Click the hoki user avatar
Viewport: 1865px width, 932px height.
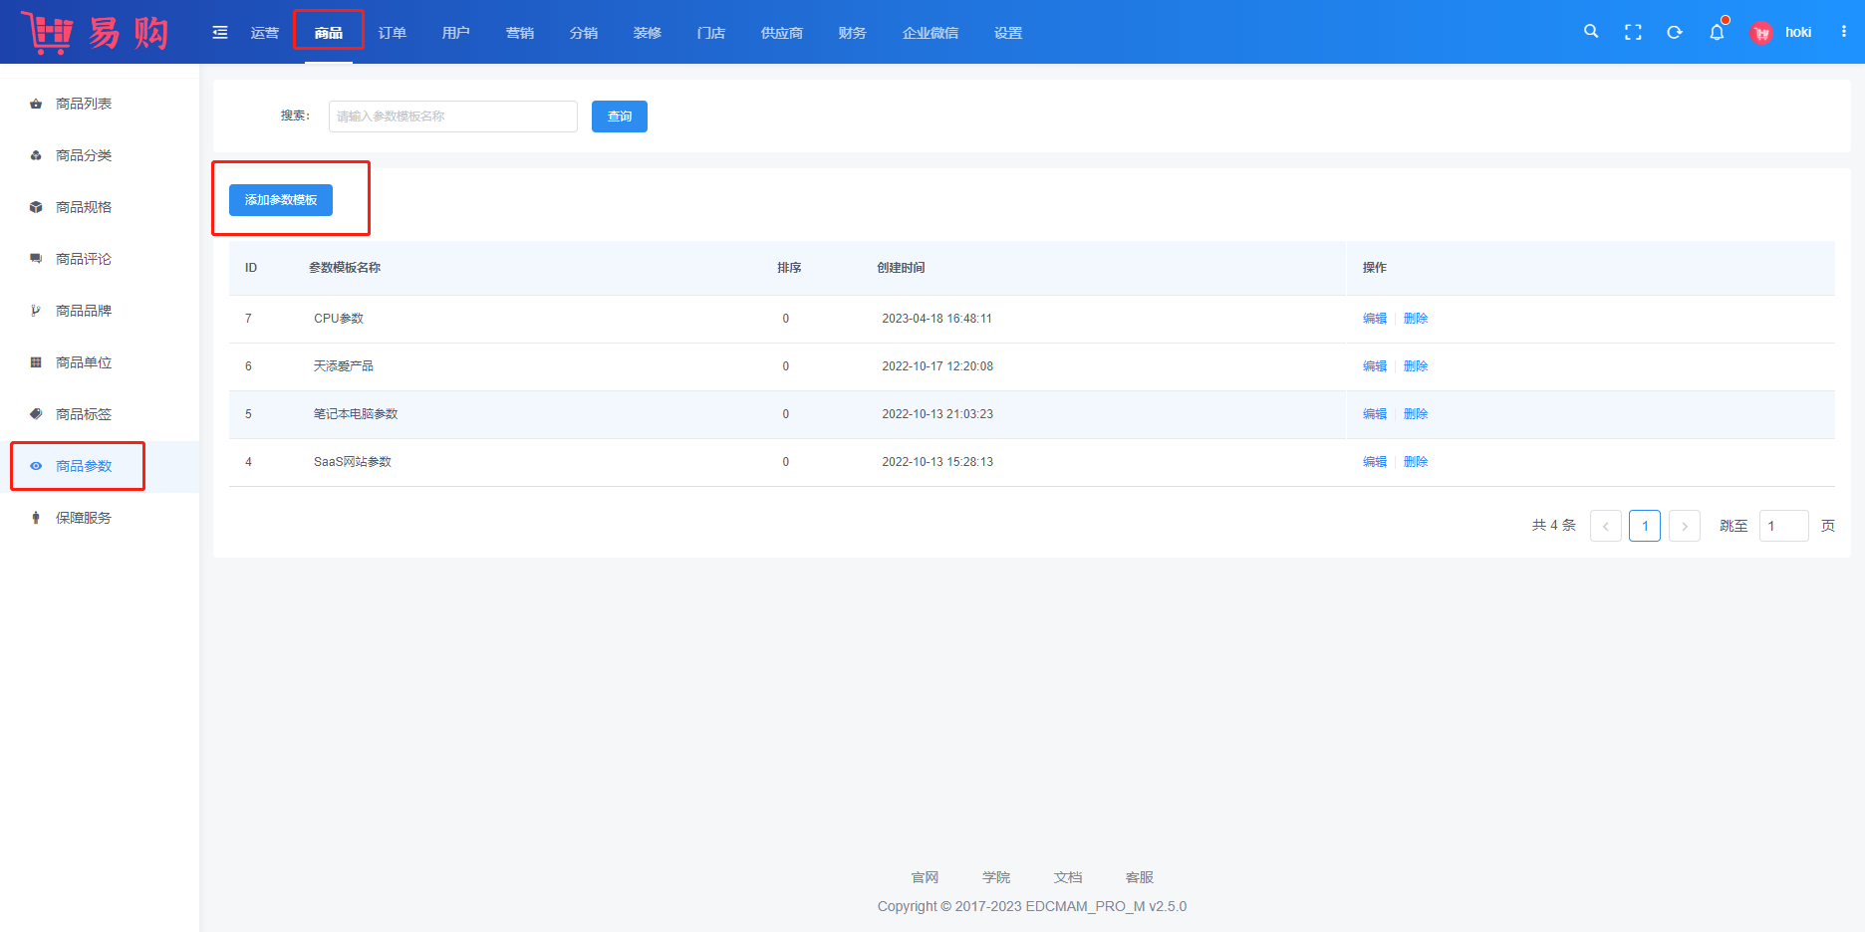[x=1761, y=33]
